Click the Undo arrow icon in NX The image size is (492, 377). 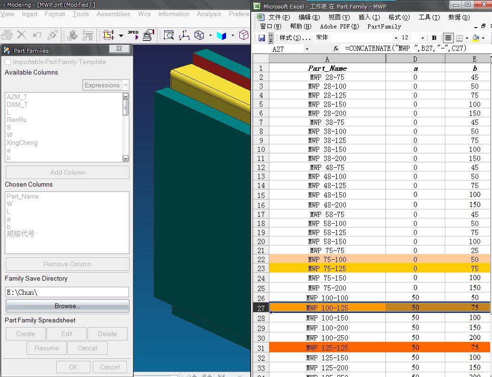click(37, 35)
